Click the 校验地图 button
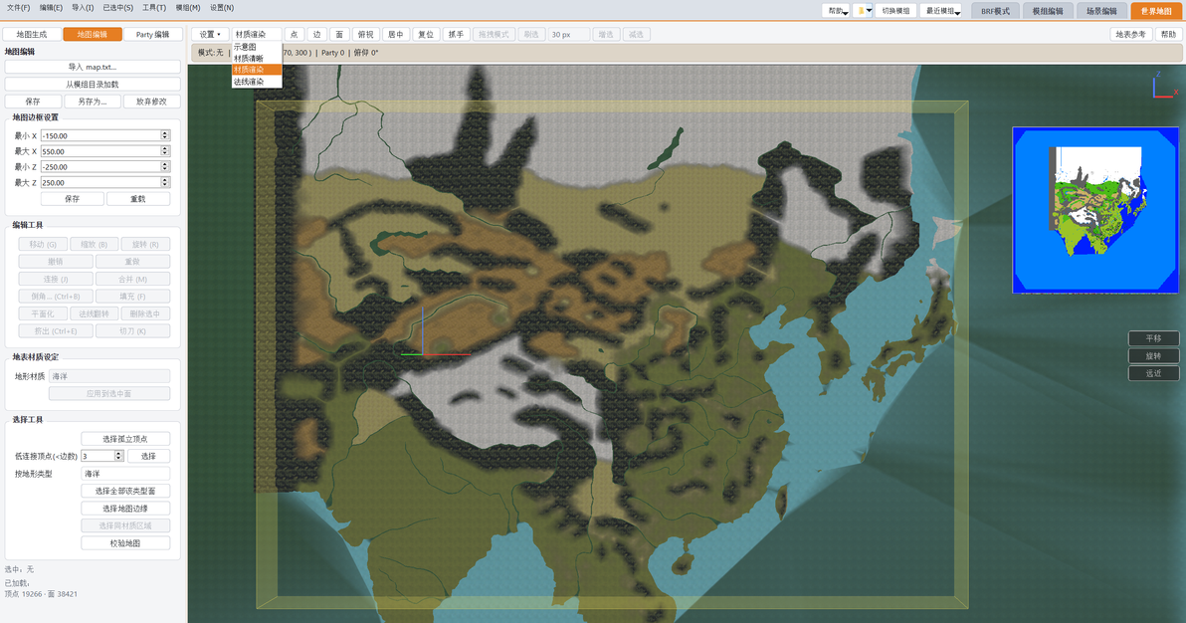 (x=125, y=543)
